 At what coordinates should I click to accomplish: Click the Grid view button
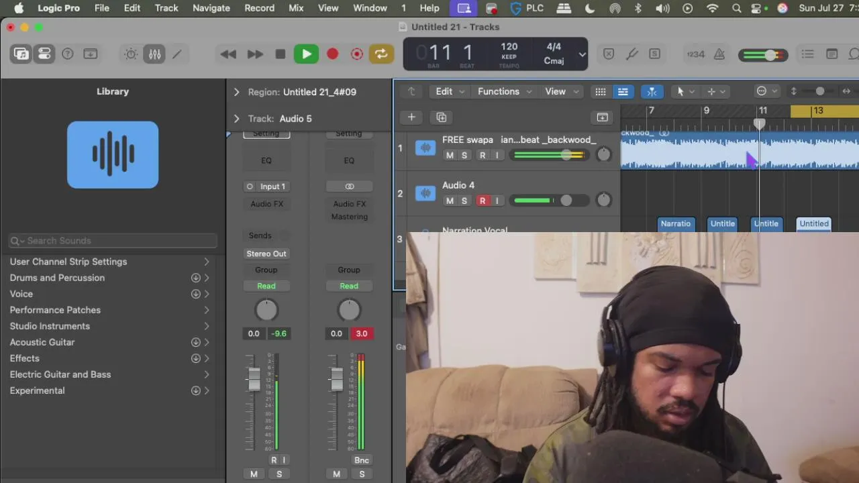click(601, 92)
